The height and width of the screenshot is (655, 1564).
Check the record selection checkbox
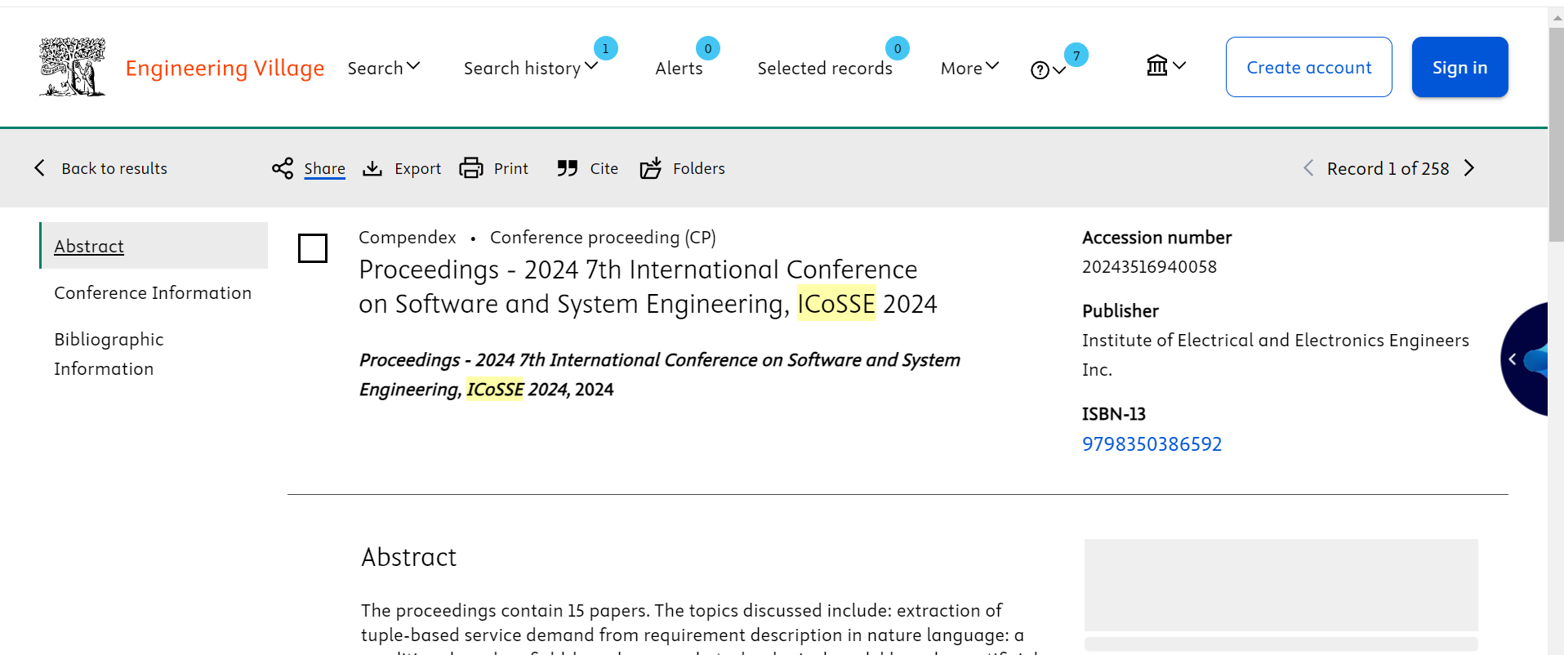313,248
